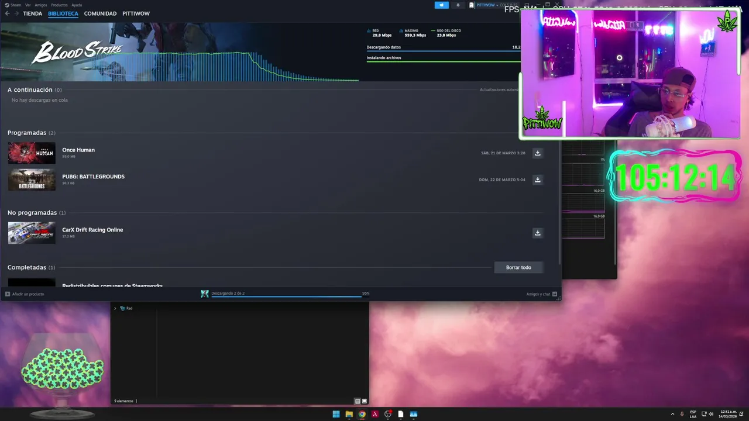Open the Ver menu
The image size is (749, 421).
tap(28, 5)
